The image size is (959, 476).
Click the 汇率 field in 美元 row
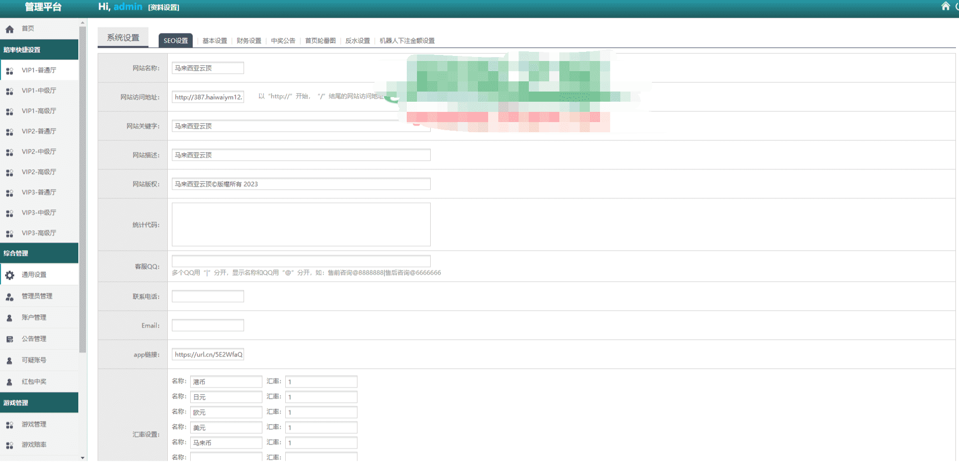[x=321, y=428]
